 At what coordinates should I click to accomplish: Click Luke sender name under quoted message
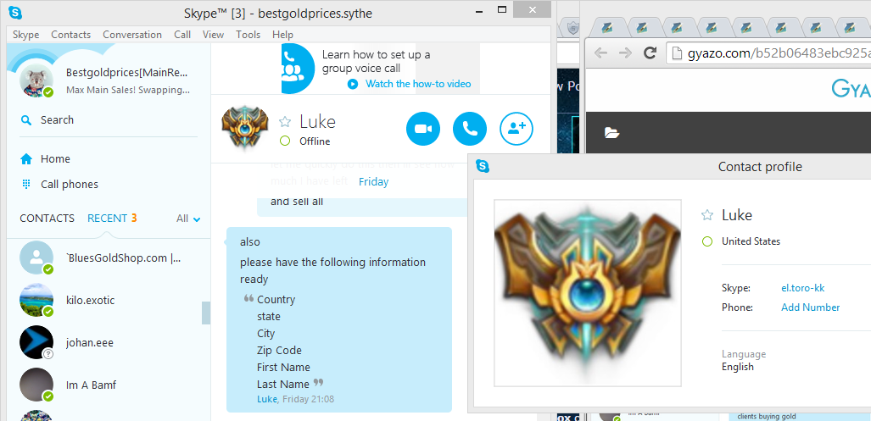coord(266,399)
